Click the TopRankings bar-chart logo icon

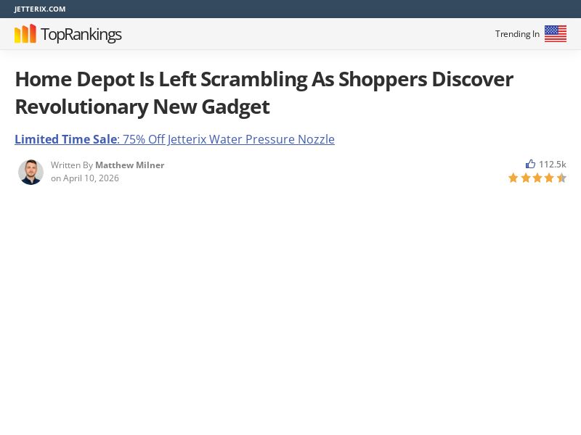coord(25,34)
